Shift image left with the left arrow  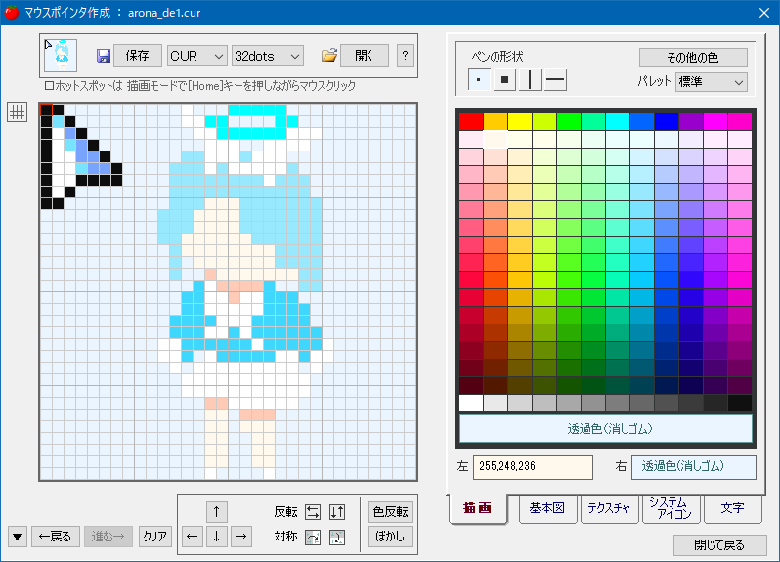click(x=192, y=537)
